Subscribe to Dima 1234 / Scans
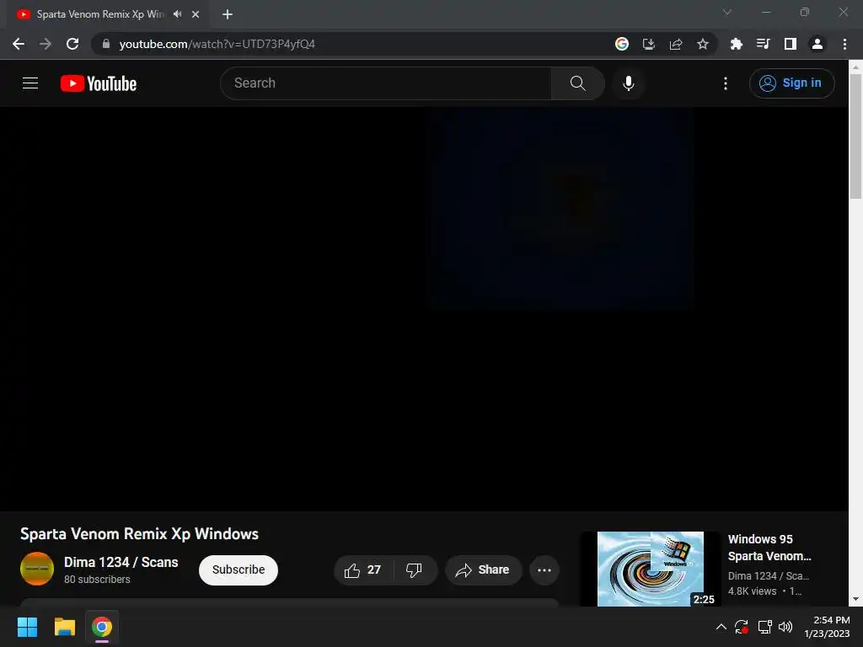The image size is (863, 647). (239, 570)
